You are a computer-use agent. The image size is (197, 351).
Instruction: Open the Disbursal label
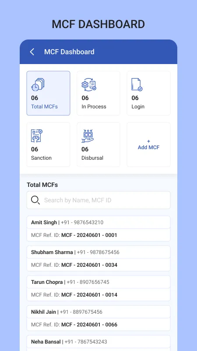(x=92, y=158)
